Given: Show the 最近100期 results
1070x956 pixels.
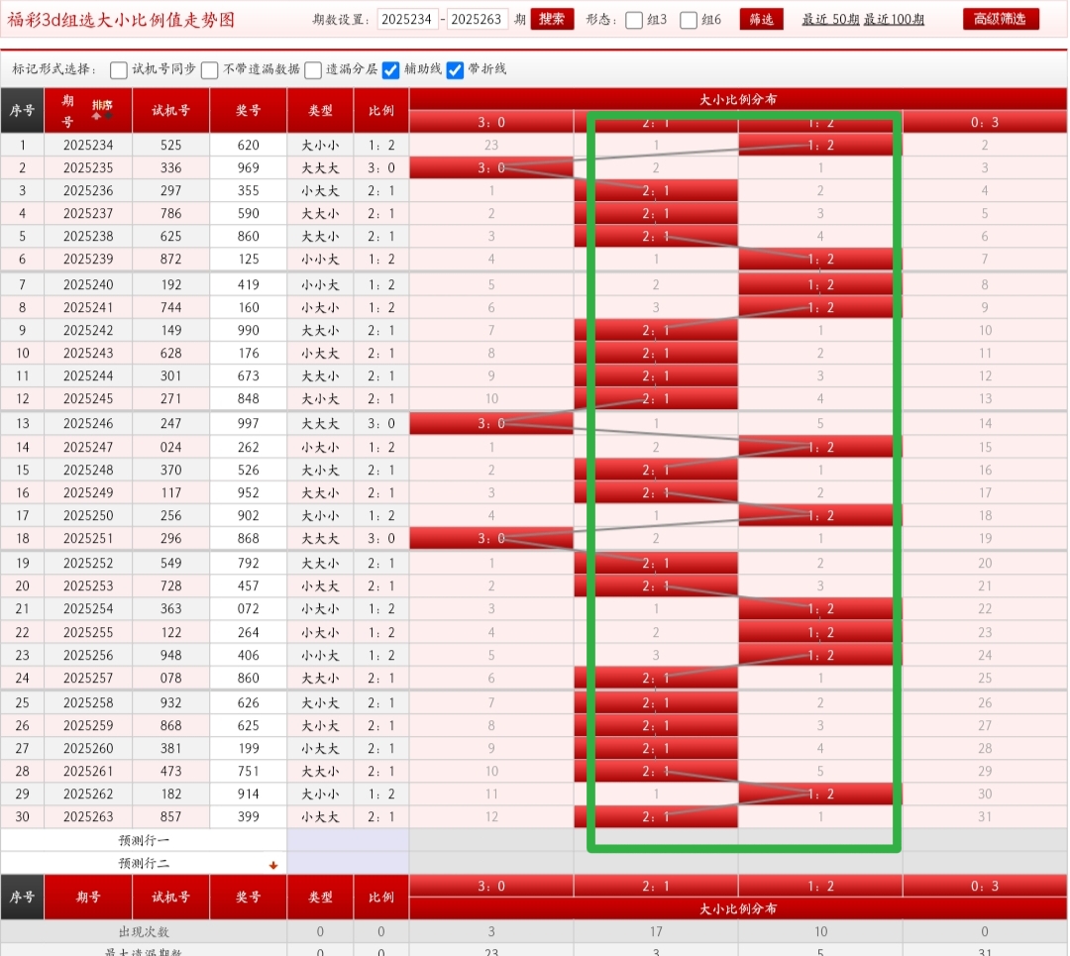Looking at the screenshot, I should (x=894, y=19).
